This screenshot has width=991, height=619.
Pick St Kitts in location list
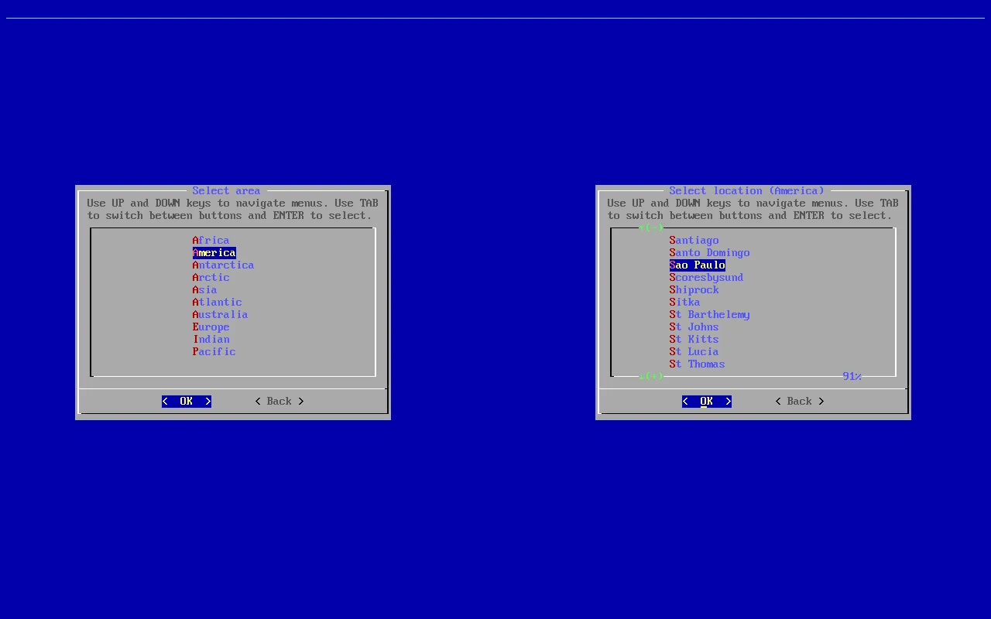(694, 340)
